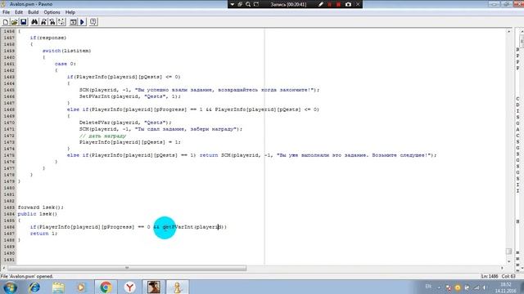Click the "forward 1sek();" line
The image size is (524, 294).
(40, 207)
